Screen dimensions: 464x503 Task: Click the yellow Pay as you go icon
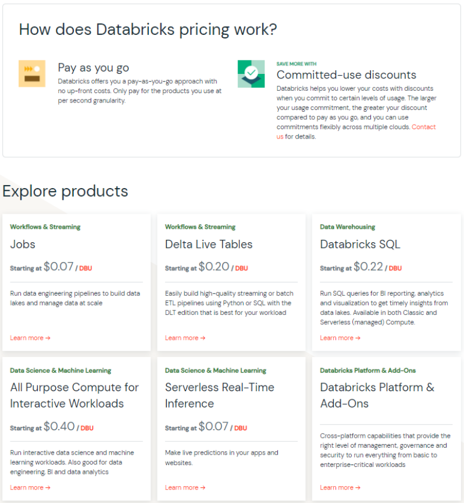[x=32, y=73]
